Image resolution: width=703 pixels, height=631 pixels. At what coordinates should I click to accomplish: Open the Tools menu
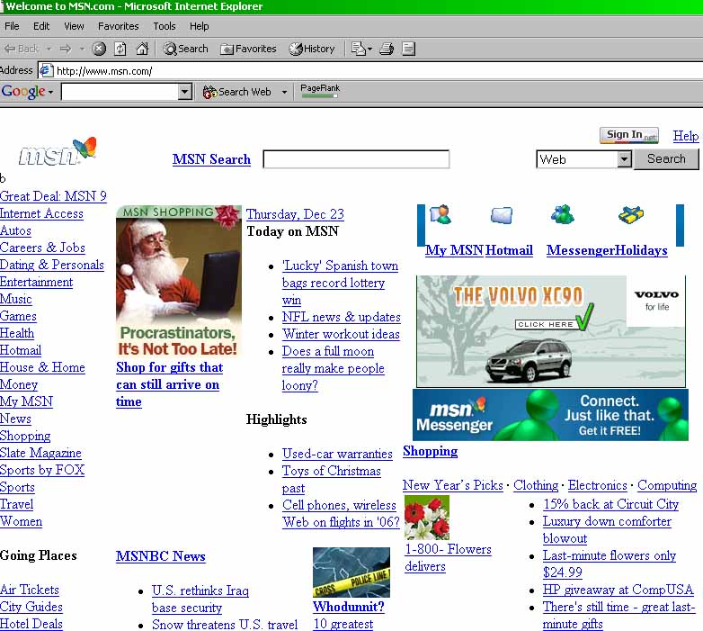tap(165, 26)
